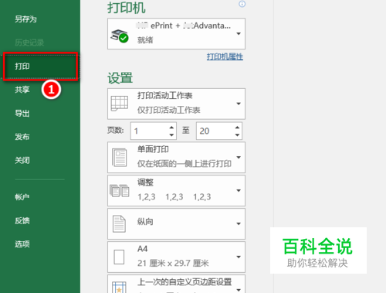Click the 调整 collated pages icon
This screenshot has width=386, height=293.
pos(120,191)
